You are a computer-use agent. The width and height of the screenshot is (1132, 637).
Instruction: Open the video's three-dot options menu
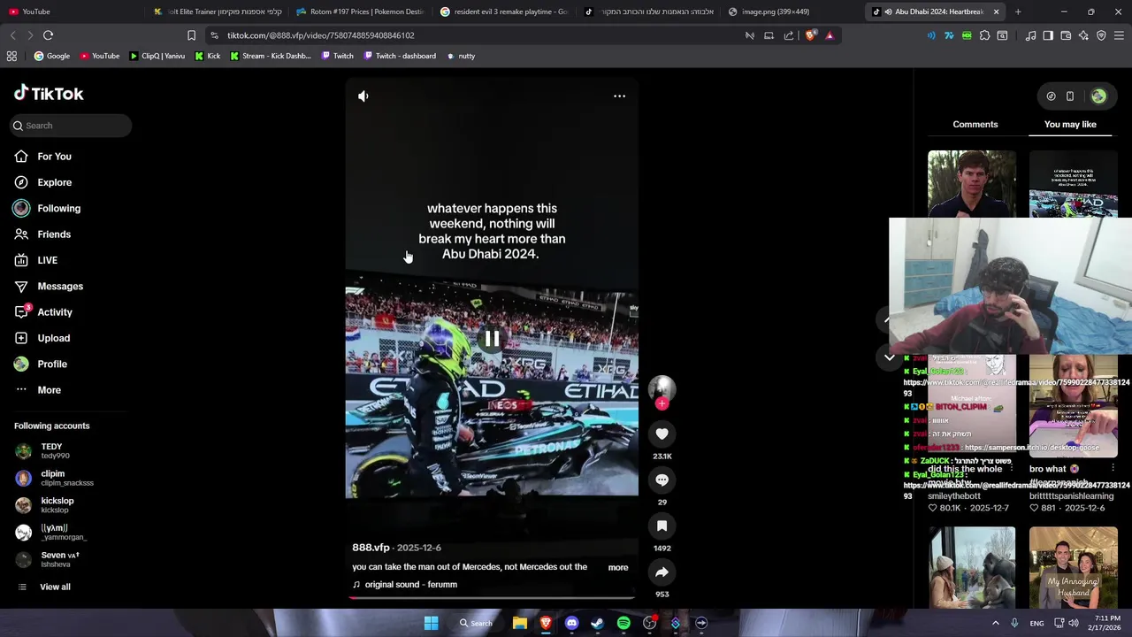[x=619, y=96]
